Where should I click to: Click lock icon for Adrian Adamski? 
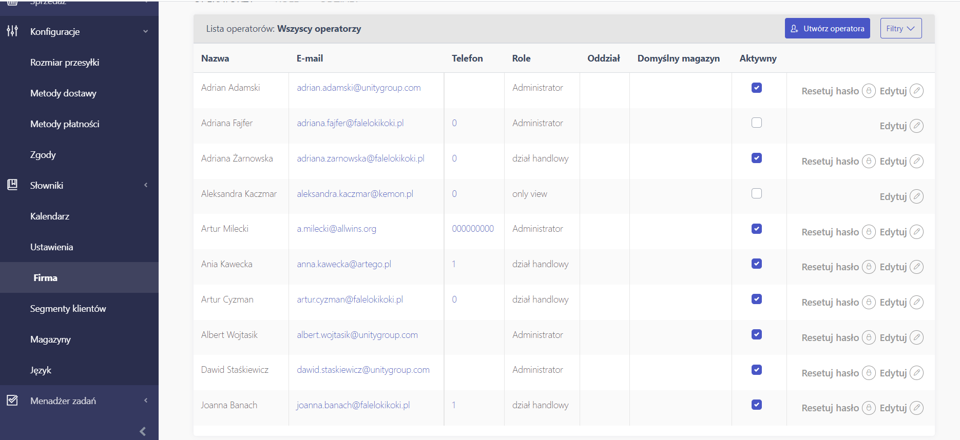[x=869, y=91]
